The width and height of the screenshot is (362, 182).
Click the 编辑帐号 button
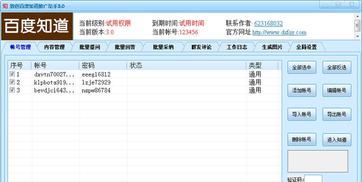pos(337,91)
